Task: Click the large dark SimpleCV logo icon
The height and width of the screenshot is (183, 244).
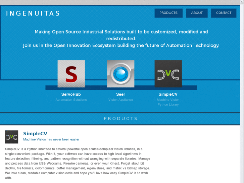Action: pos(168,74)
